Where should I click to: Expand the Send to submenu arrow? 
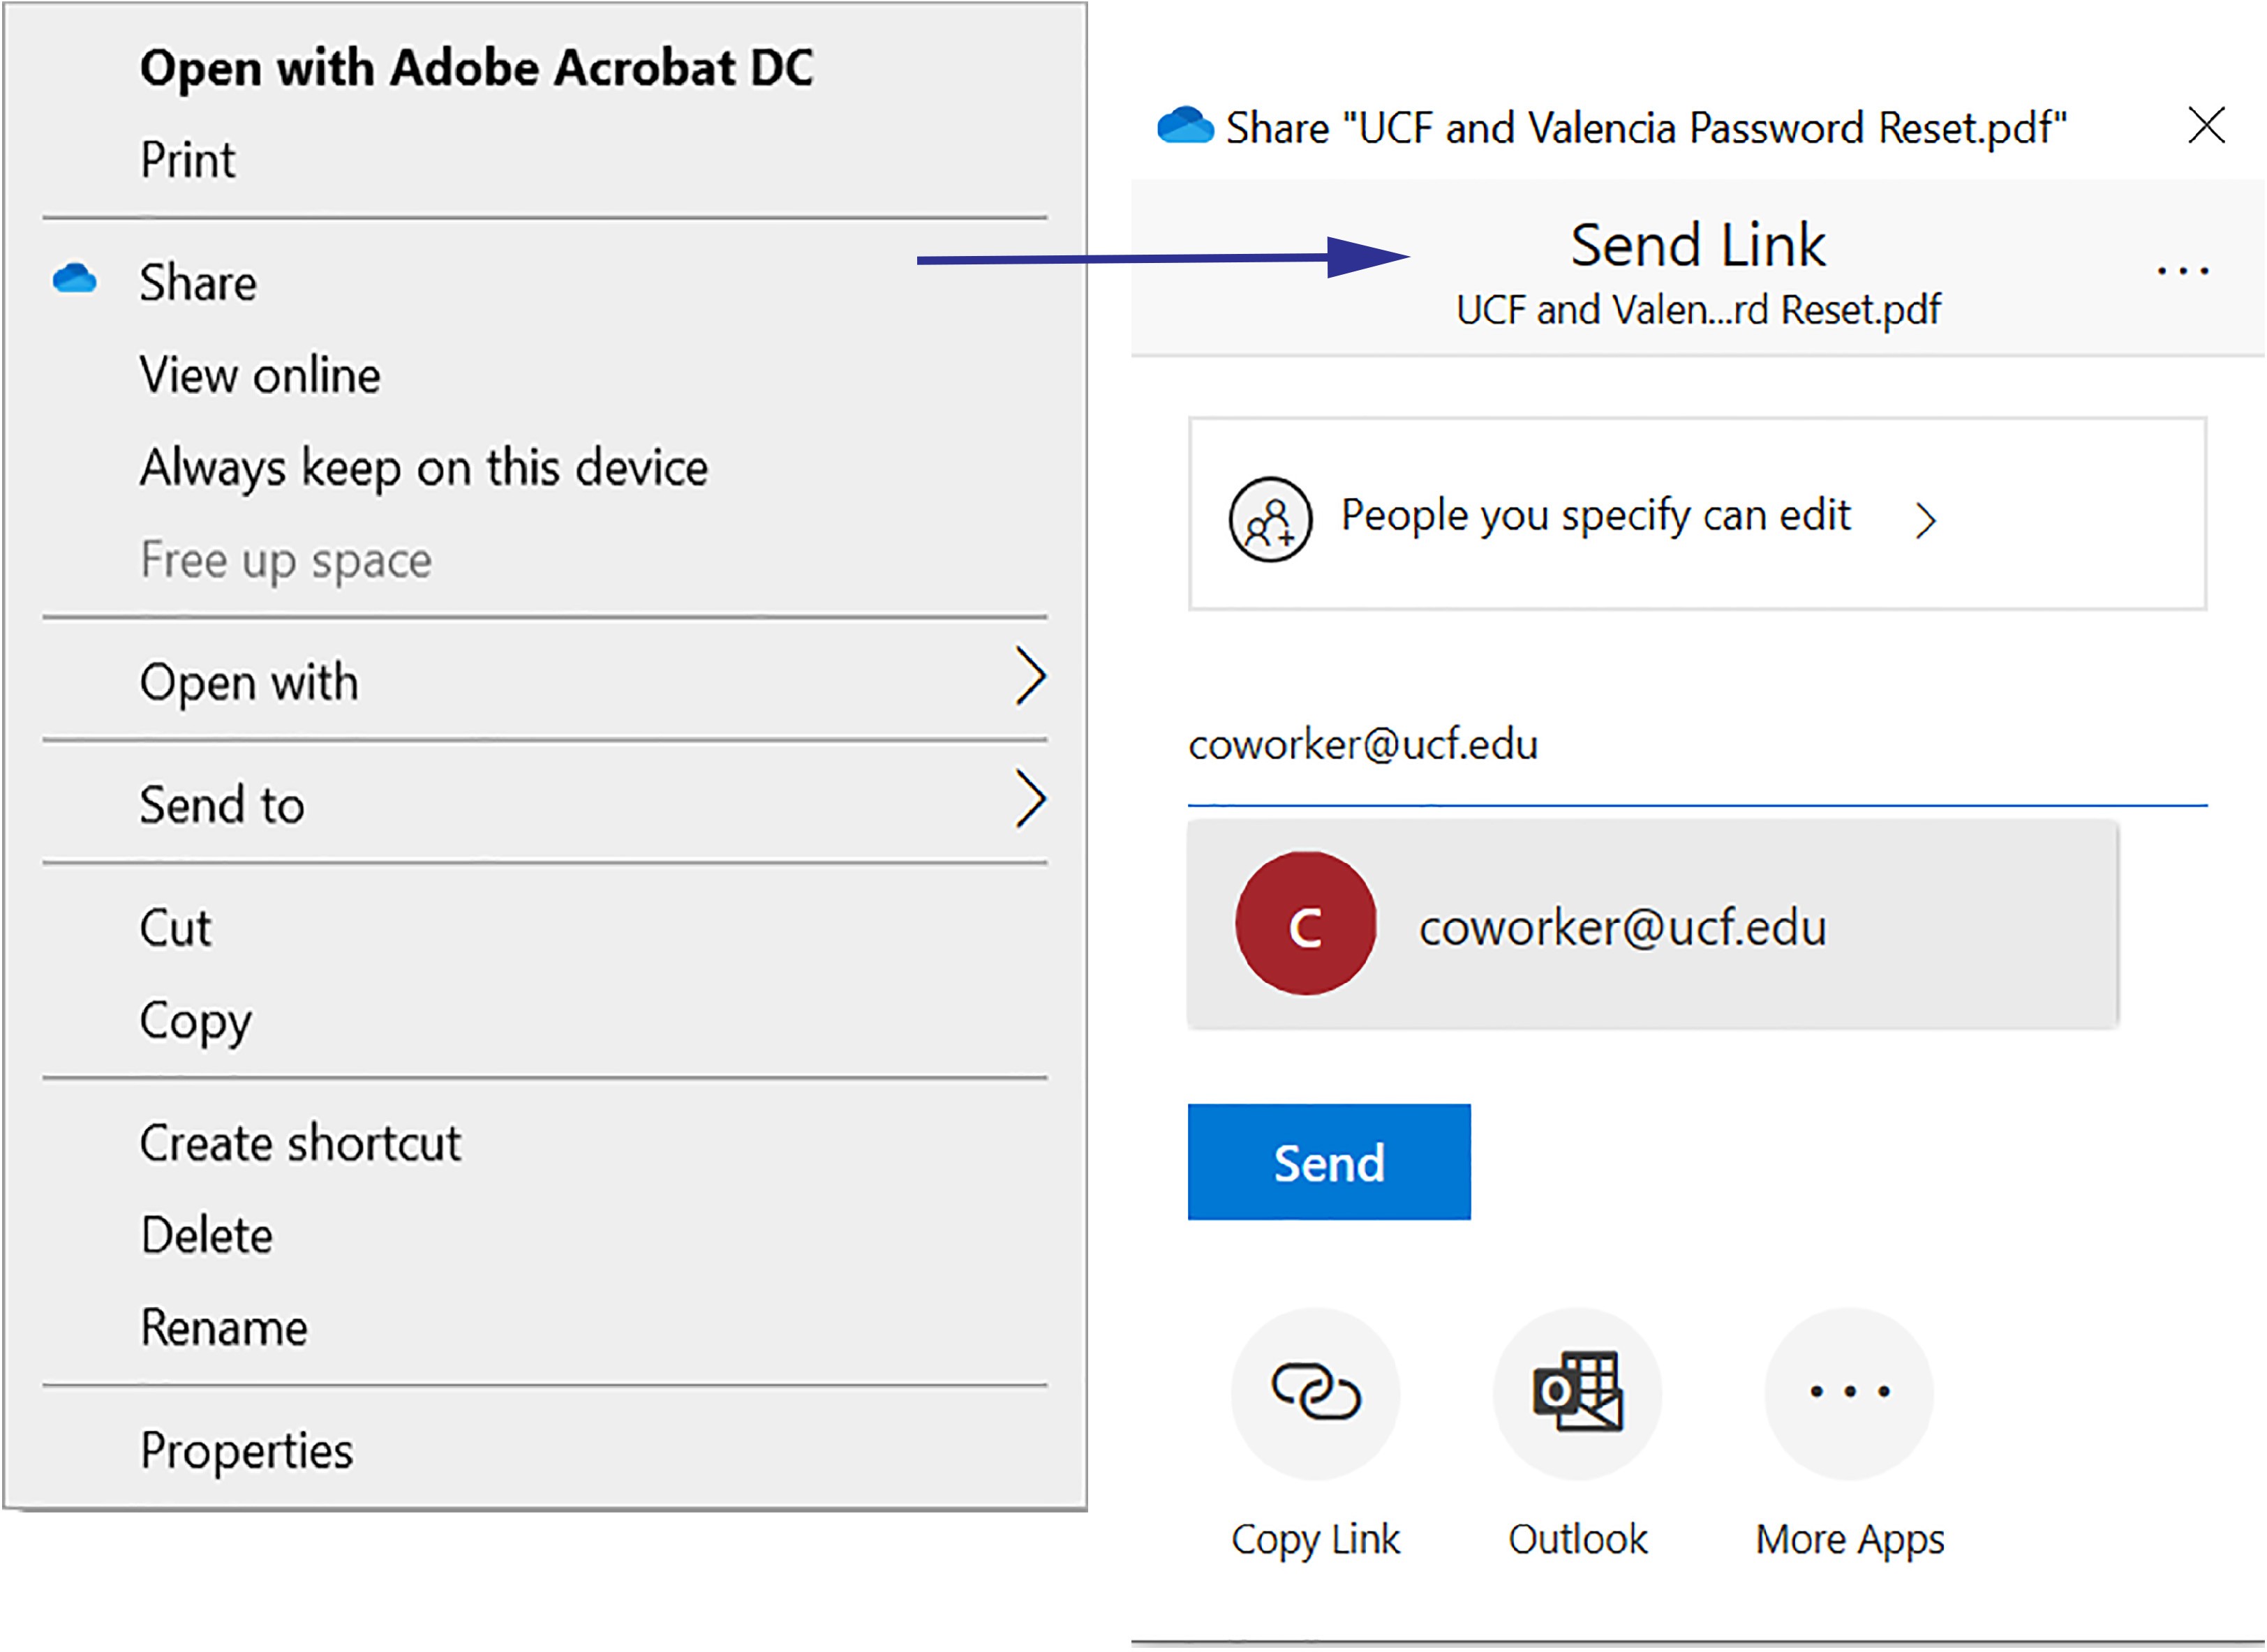point(1030,799)
